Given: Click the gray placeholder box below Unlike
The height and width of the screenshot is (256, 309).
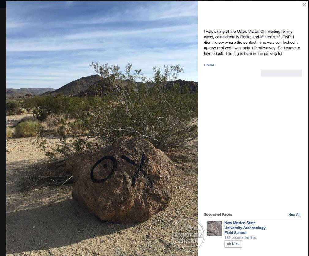Looking at the screenshot, I should [281, 73].
